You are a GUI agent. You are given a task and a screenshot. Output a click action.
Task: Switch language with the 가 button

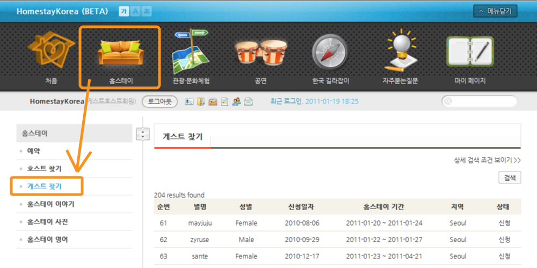click(124, 11)
